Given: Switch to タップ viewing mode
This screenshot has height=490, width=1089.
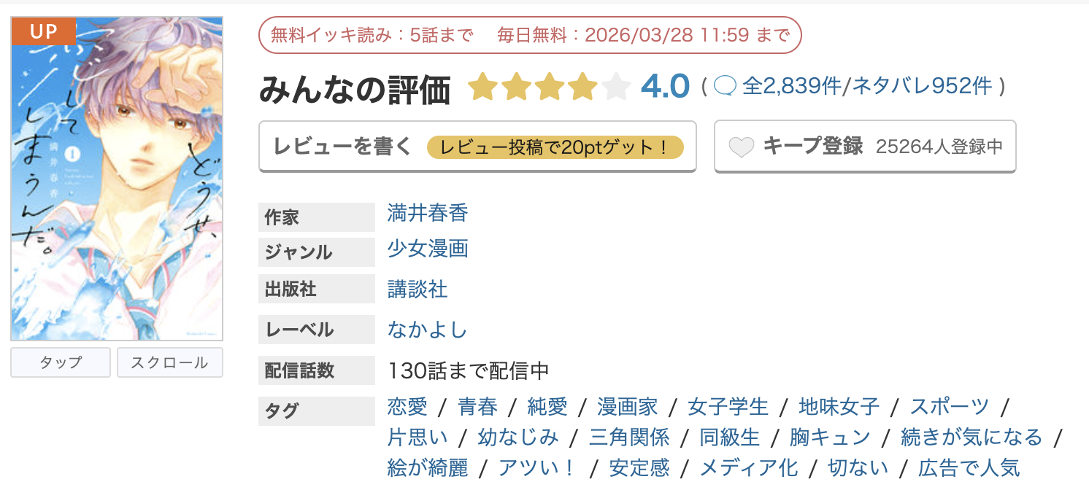Looking at the screenshot, I should 60,362.
